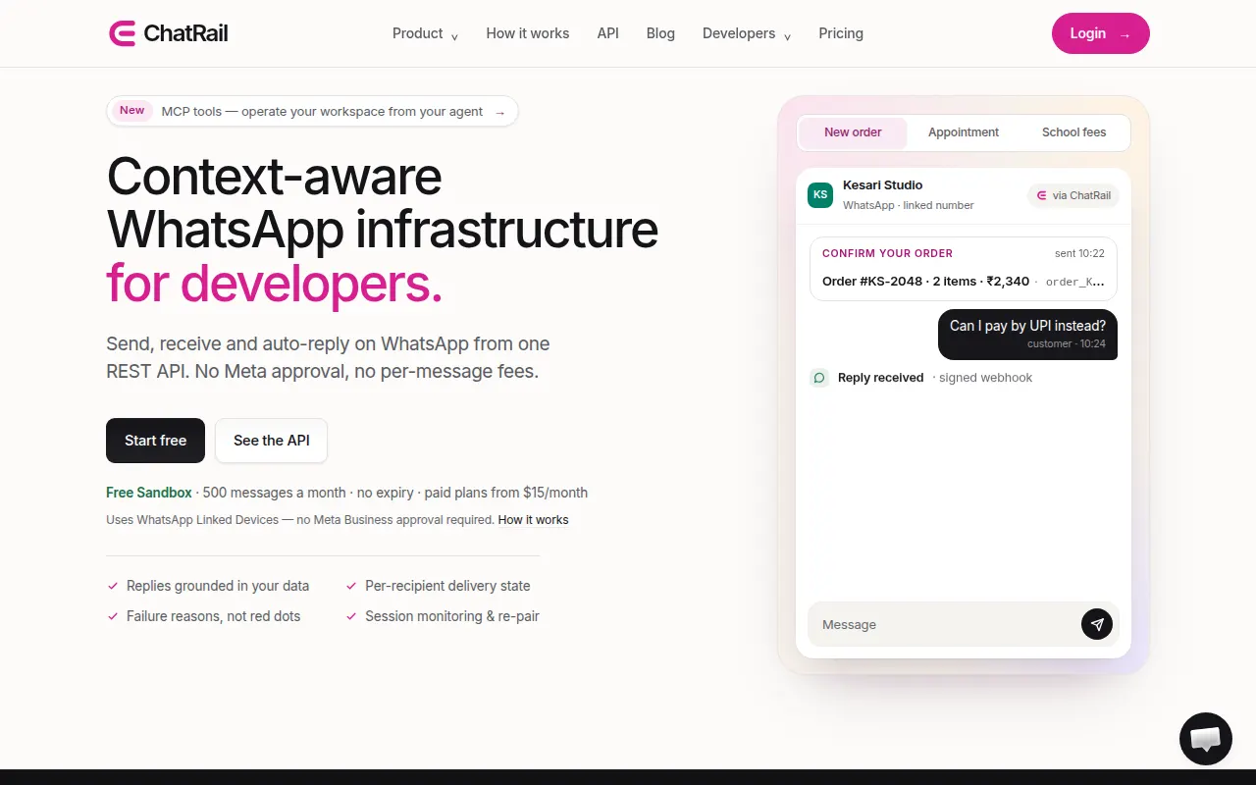Switch to the Appointment tab
This screenshot has width=1256, height=785.
964,132
